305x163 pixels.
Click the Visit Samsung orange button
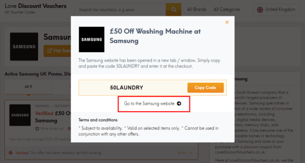(x=57, y=51)
